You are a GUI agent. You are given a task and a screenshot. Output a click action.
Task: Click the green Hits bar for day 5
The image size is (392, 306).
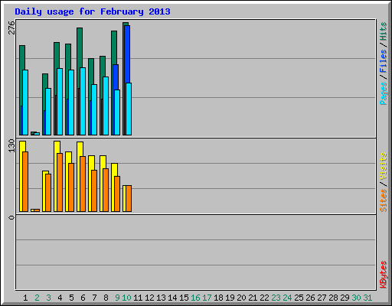pyautogui.click(x=68, y=57)
